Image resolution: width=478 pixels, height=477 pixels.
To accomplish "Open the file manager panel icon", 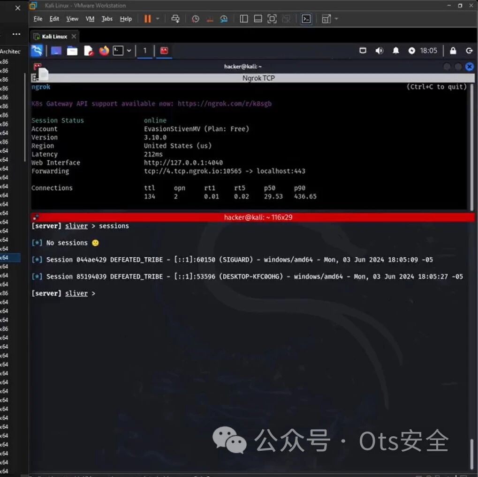I will (72, 51).
